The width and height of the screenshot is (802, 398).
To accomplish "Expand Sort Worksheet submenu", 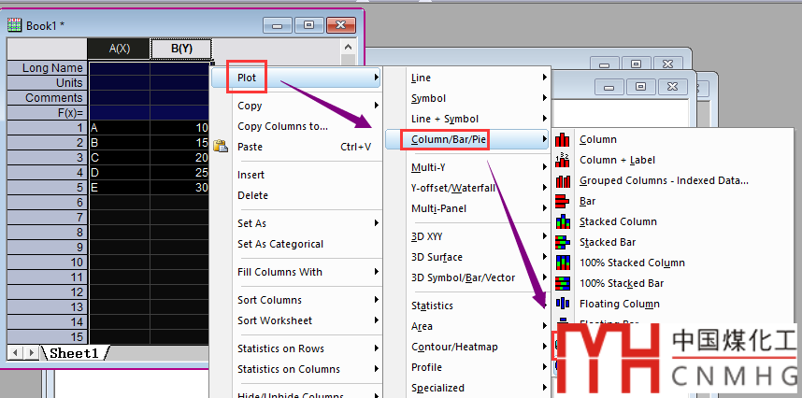I will click(x=296, y=320).
